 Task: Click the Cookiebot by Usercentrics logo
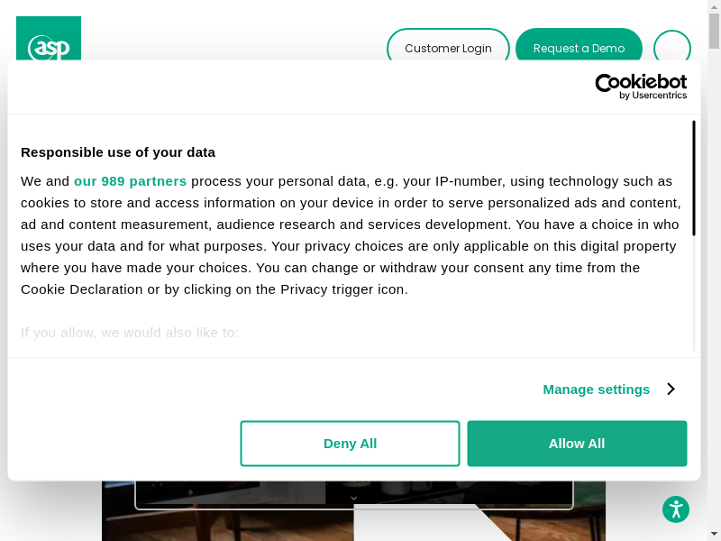click(641, 87)
